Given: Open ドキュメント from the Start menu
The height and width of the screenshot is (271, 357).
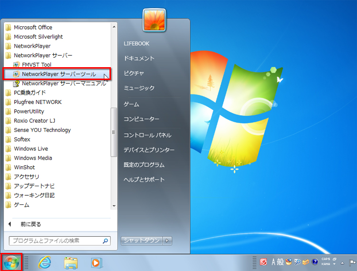Looking at the screenshot, I should click(x=139, y=58).
